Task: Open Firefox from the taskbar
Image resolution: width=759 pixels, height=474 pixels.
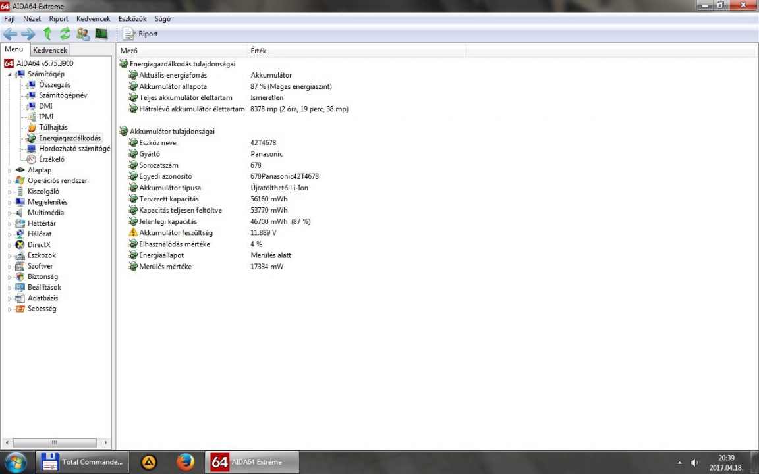Action: 185,462
